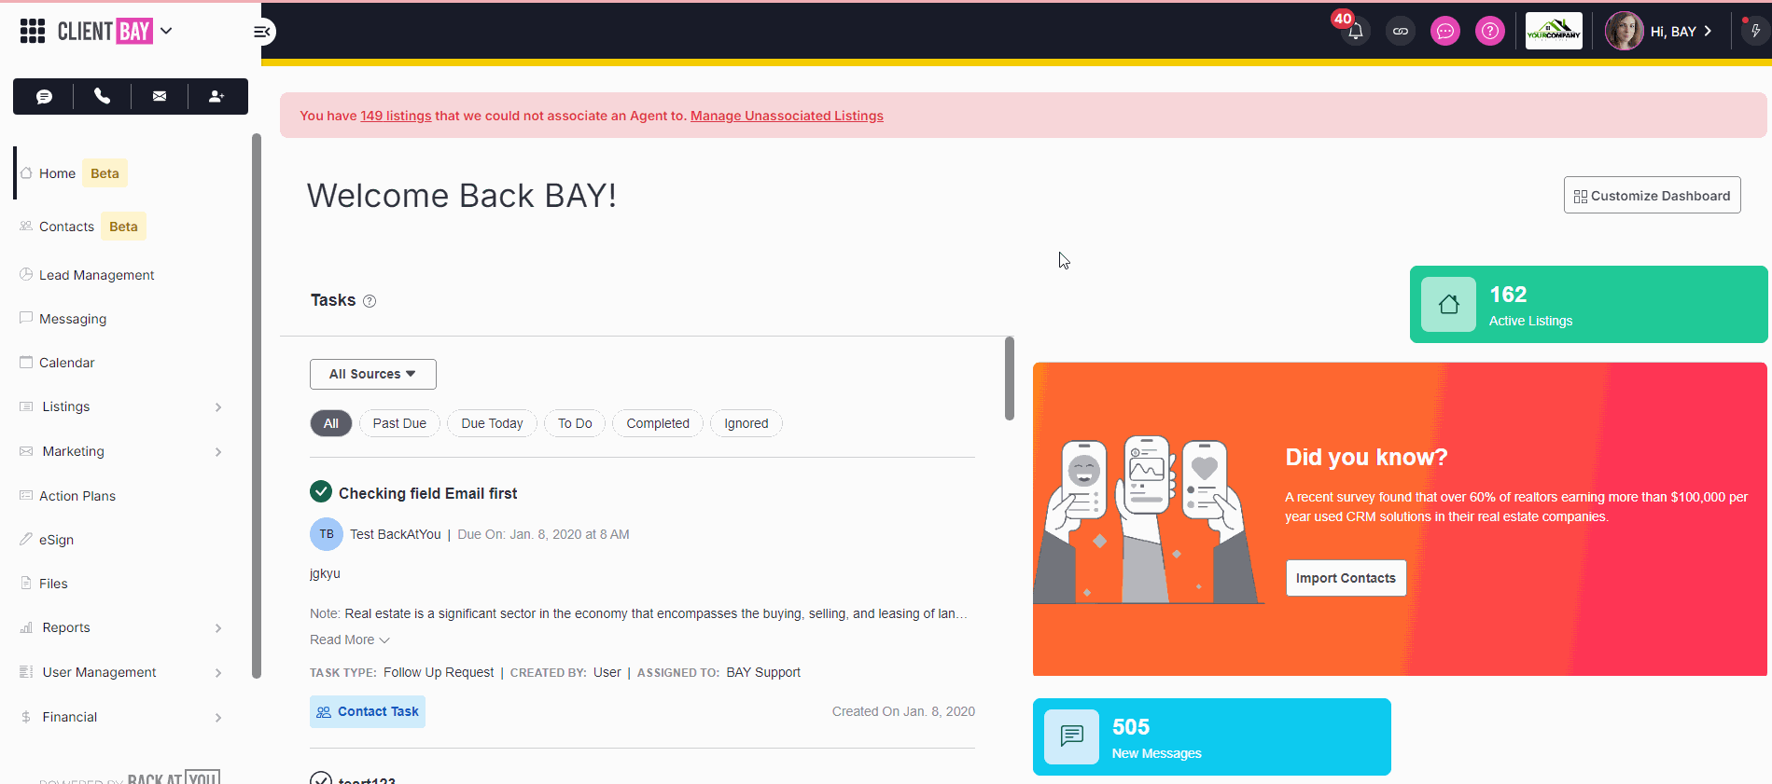Viewport: 1772px width, 784px height.
Task: Open eSign in the sidebar
Action: click(x=56, y=540)
